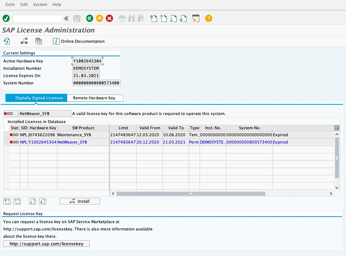Viewport: 346px width, 256px height.
Task: Click the Install button
Action: (x=80, y=201)
